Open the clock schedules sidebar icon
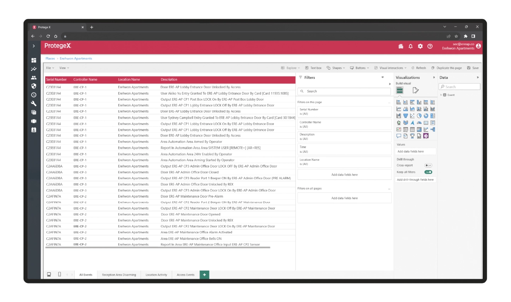The width and height of the screenshot is (511, 302). (34, 95)
